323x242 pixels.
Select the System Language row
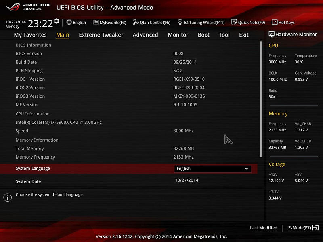pos(128,169)
